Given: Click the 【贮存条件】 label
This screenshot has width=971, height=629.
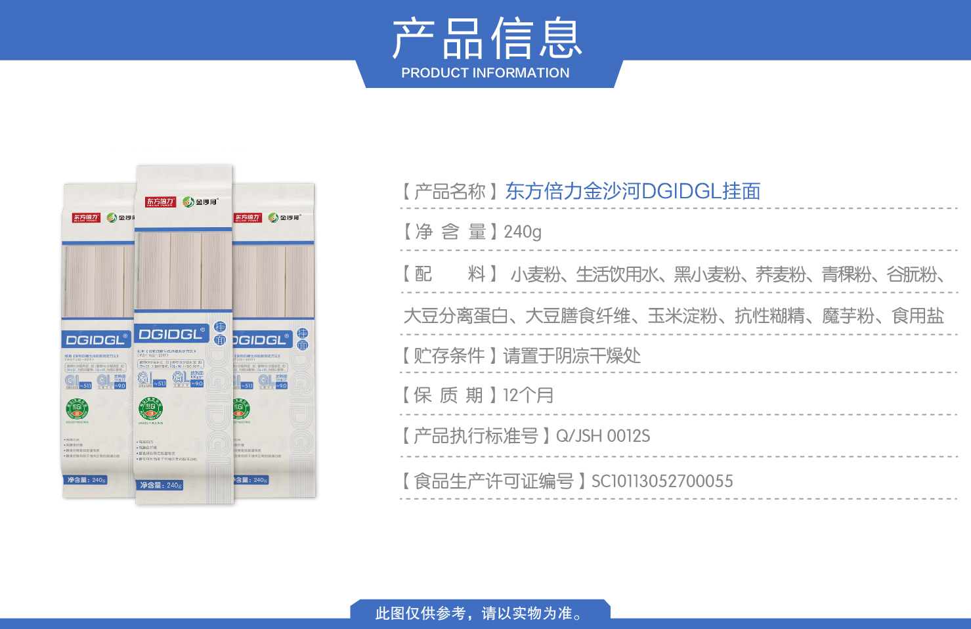Looking at the screenshot, I should tap(450, 356).
